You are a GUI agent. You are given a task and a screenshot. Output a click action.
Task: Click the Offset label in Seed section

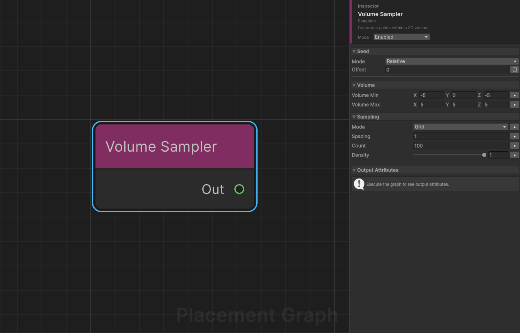(359, 70)
